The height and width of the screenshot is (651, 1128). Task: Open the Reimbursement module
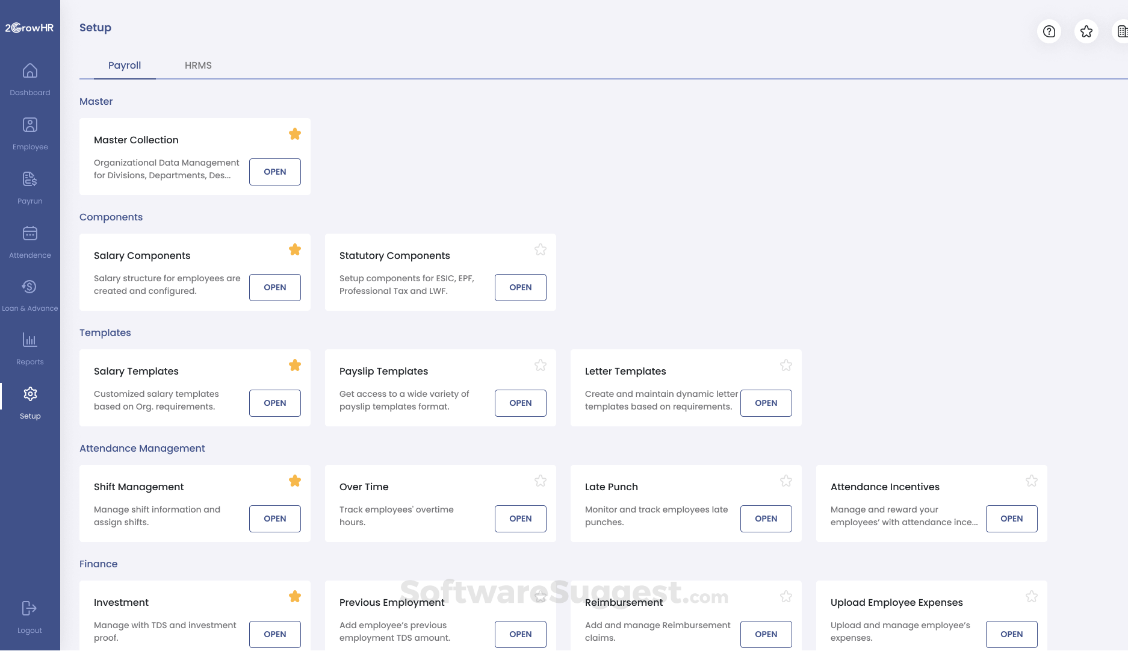coord(766,634)
